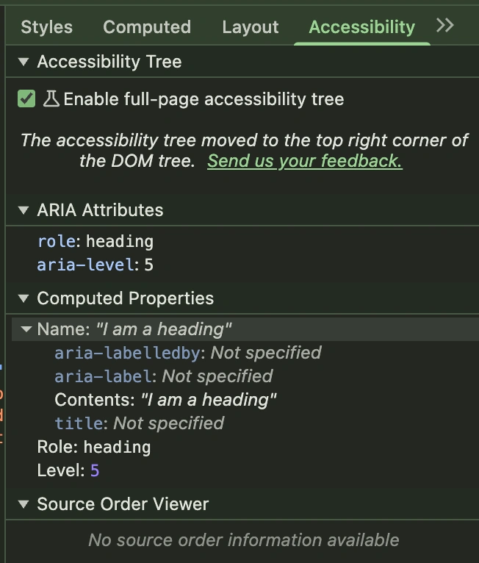The height and width of the screenshot is (563, 479).
Task: Click the aria-level value 5
Action: pos(148,265)
